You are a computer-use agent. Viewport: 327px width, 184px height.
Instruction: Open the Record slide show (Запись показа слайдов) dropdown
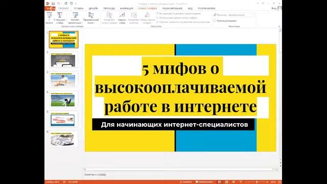click(148, 18)
